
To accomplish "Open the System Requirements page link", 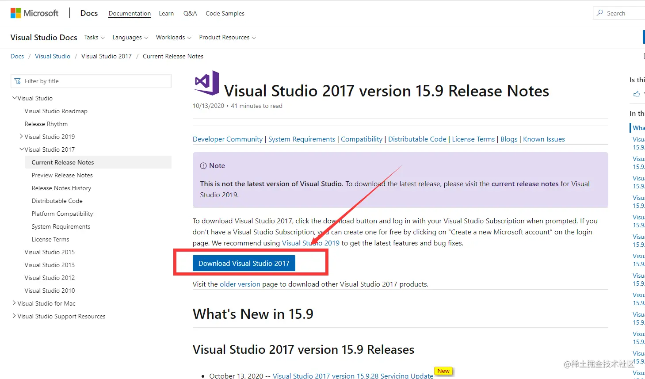I will [x=302, y=139].
